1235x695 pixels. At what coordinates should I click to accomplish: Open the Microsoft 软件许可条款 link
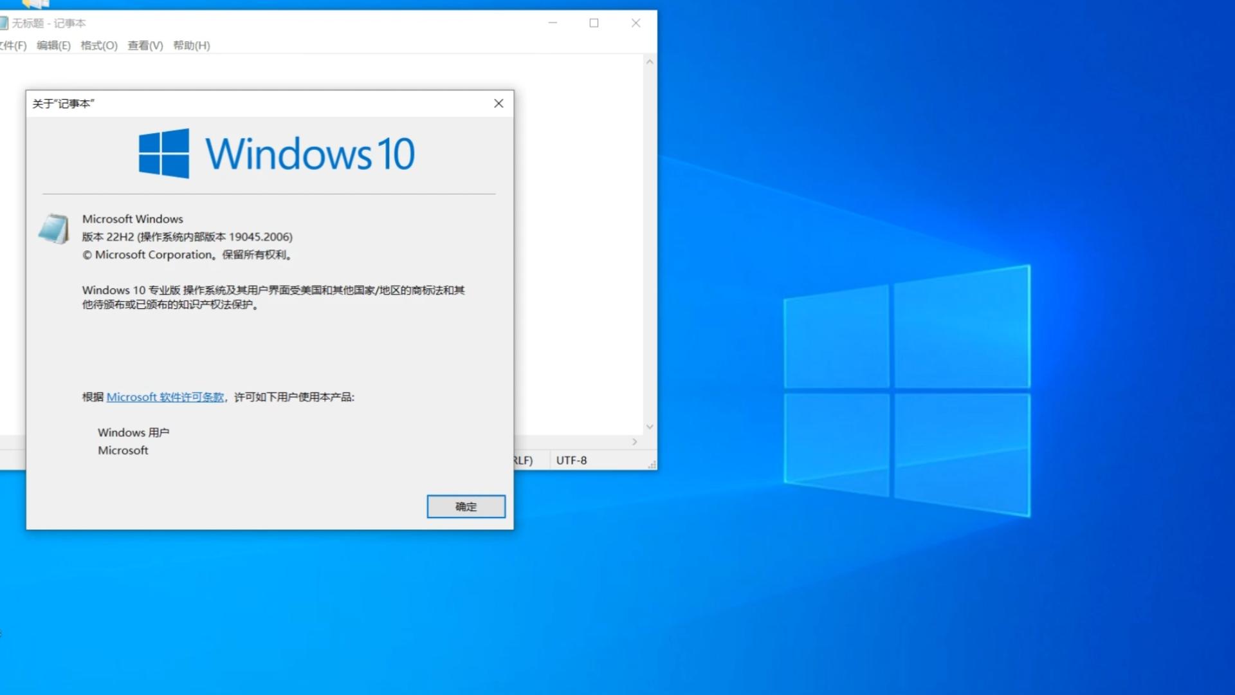(x=165, y=397)
